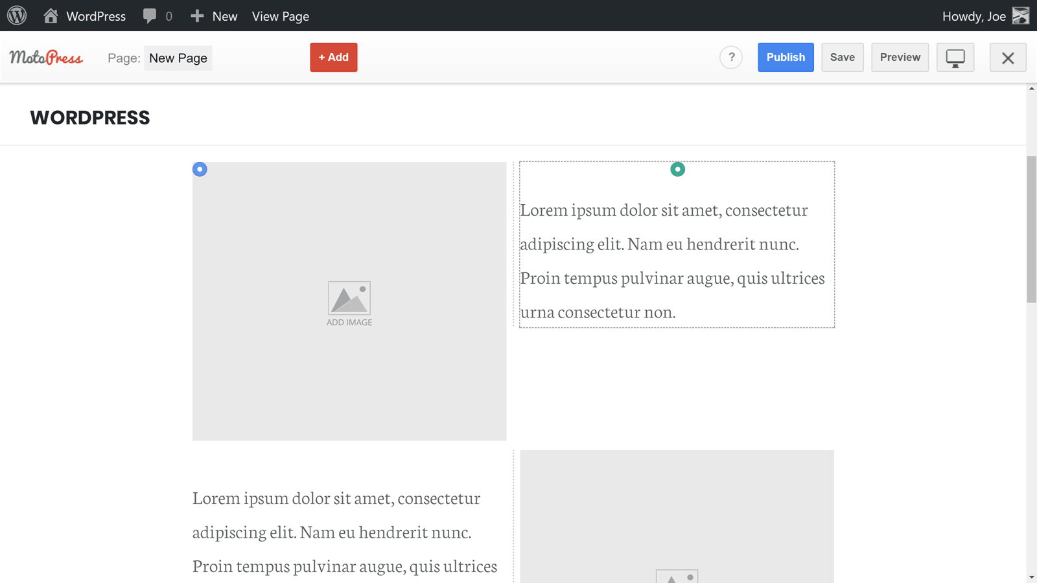
Task: Open the New content menu
Action: (215, 16)
